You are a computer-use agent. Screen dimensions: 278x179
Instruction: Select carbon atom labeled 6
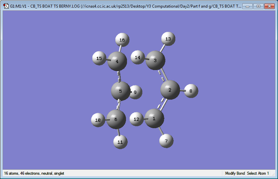coord(116,119)
